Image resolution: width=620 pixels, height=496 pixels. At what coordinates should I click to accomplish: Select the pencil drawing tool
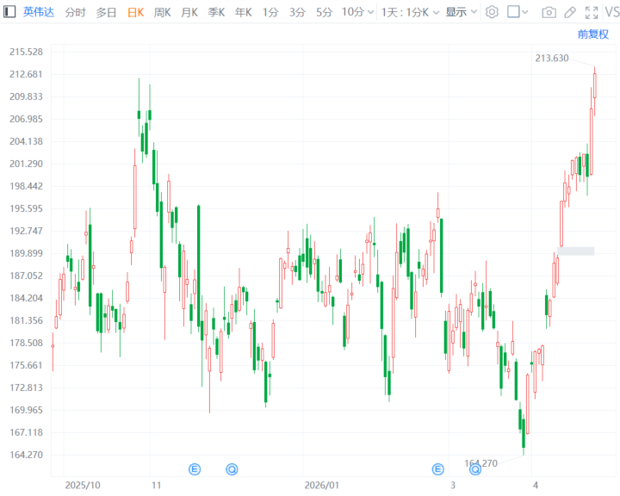pos(569,12)
